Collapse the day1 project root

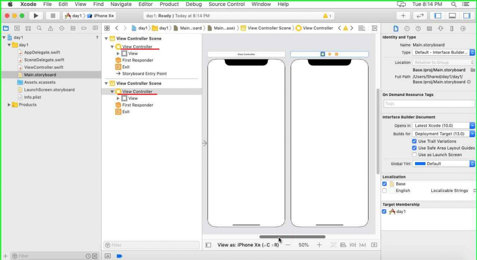click(4, 37)
